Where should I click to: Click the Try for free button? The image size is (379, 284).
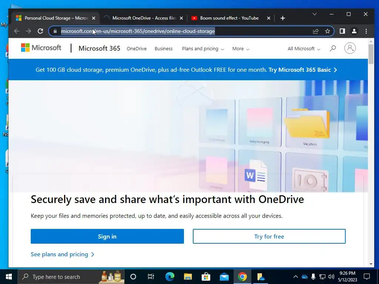click(x=269, y=236)
